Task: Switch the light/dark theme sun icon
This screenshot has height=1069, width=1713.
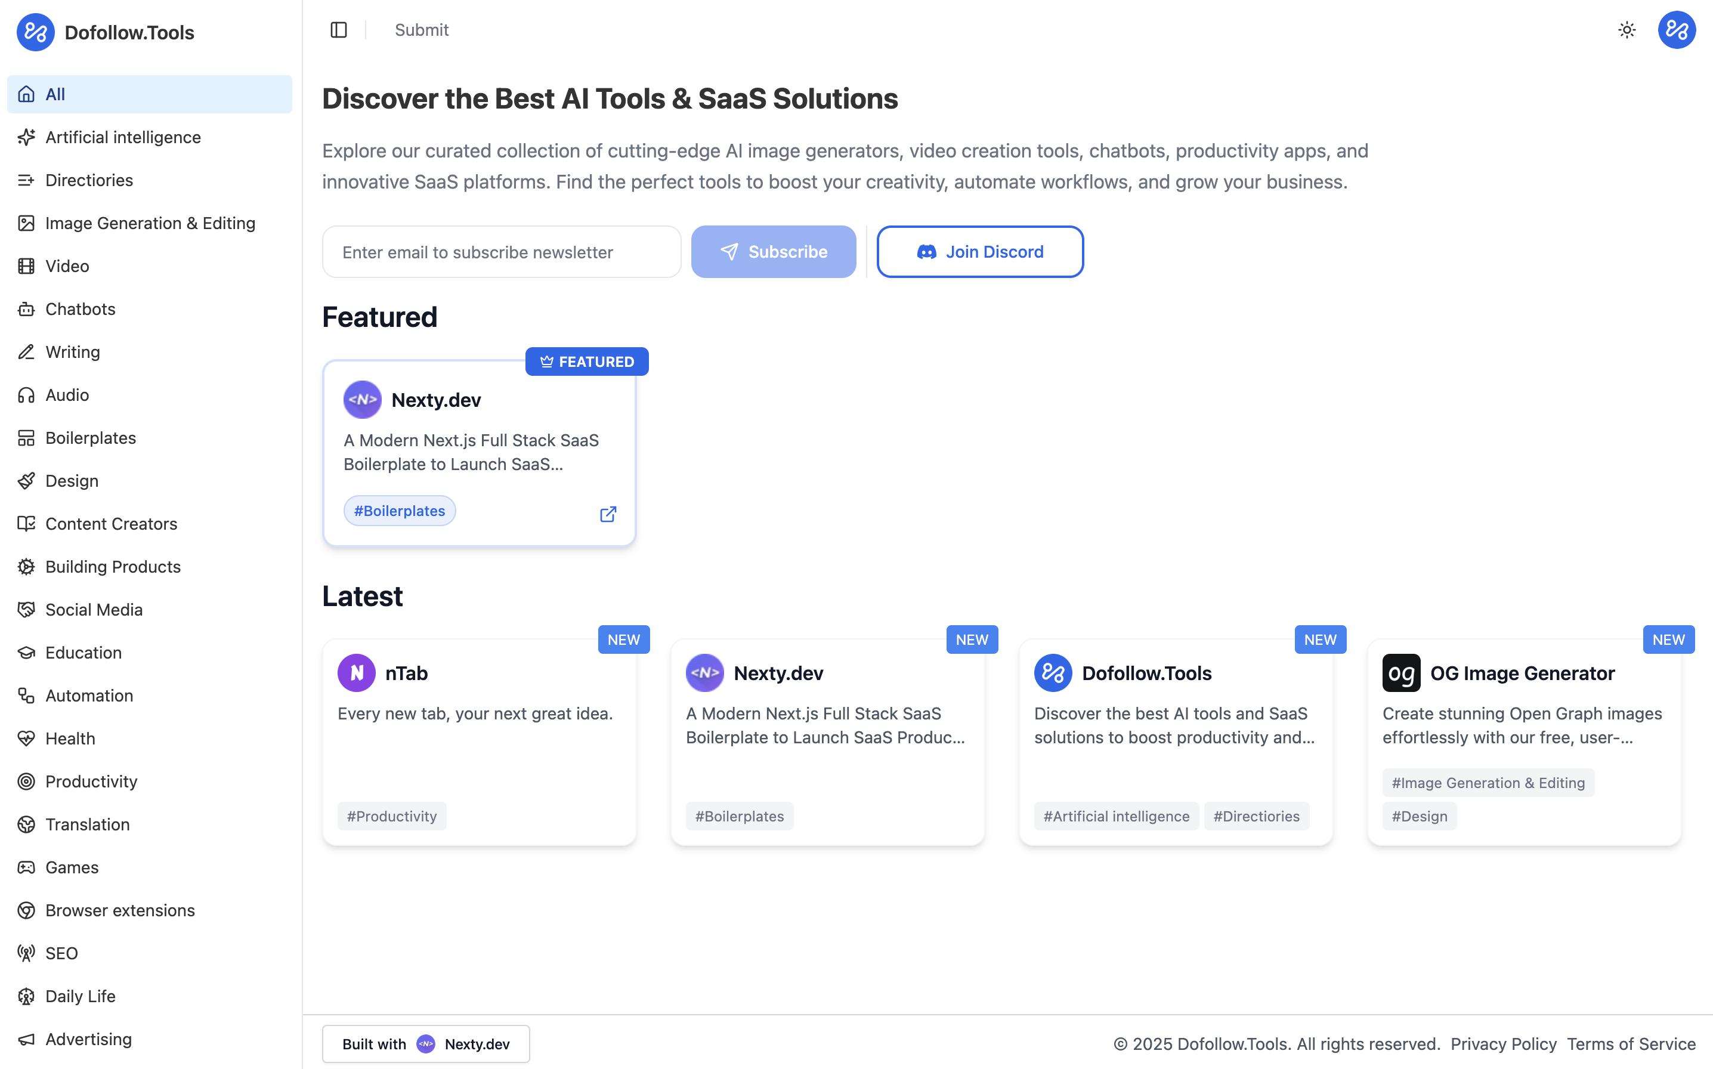Action: coord(1627,30)
